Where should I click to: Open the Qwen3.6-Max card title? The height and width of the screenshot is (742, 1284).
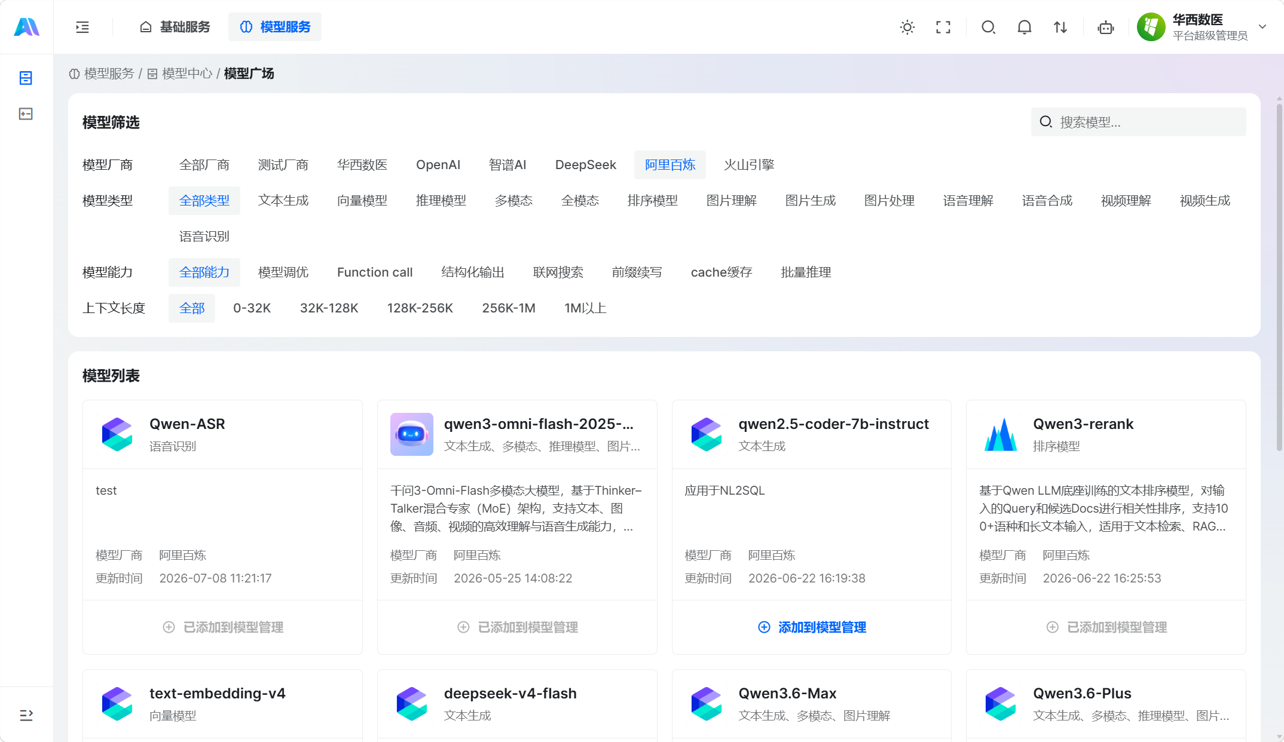(787, 694)
